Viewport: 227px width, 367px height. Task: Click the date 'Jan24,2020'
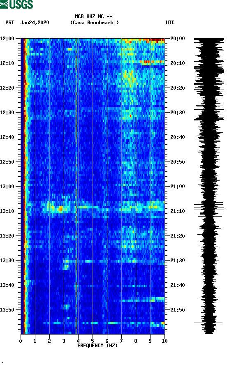[35, 23]
